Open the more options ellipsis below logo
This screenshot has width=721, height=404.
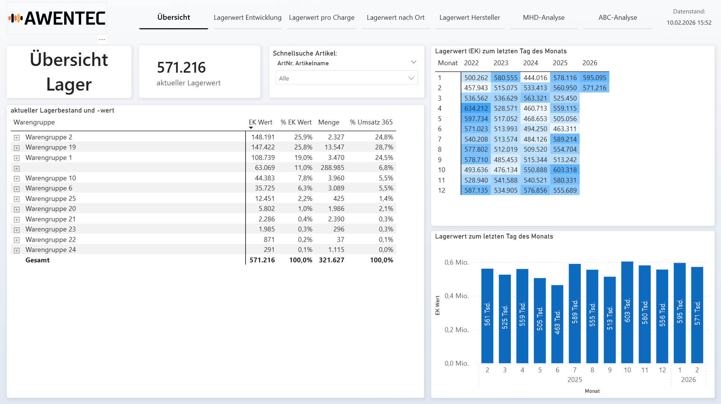coord(102,39)
